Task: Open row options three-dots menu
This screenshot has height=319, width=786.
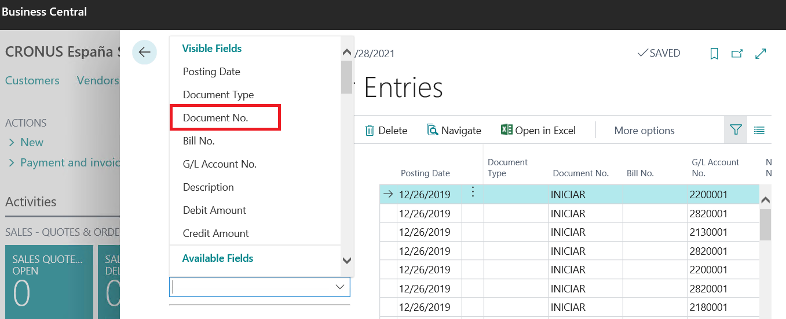Action: tap(473, 192)
